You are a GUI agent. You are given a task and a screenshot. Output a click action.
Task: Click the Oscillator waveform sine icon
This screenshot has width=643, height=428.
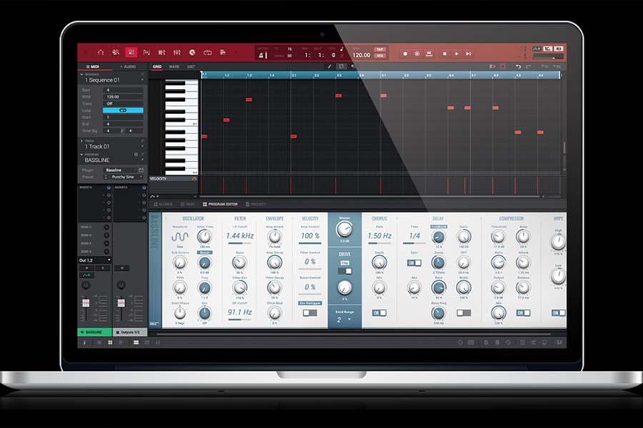click(181, 237)
